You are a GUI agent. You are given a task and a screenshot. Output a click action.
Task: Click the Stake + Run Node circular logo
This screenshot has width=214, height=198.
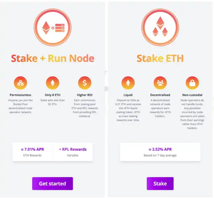pyautogui.click(x=52, y=27)
